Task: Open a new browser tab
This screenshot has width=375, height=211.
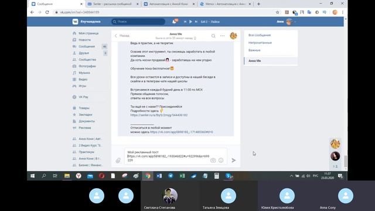Action: [x=258, y=4]
